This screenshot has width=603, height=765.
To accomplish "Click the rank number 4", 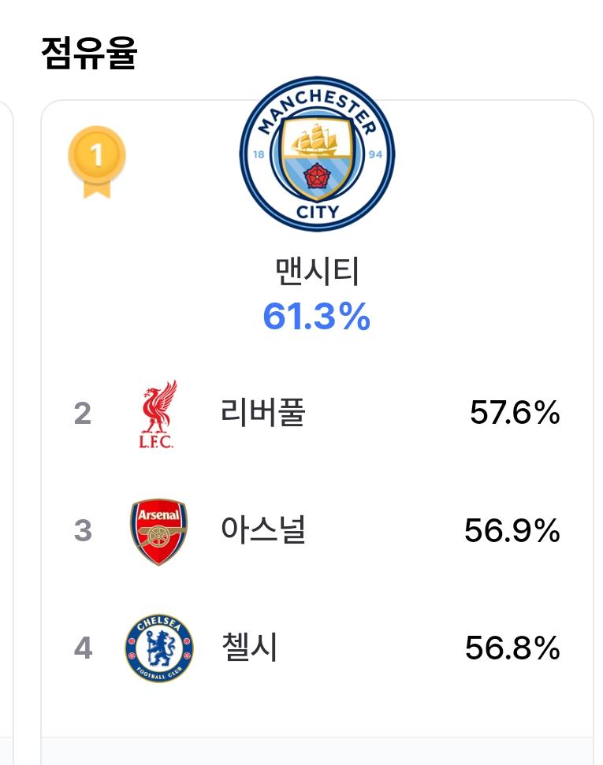I will click(83, 648).
